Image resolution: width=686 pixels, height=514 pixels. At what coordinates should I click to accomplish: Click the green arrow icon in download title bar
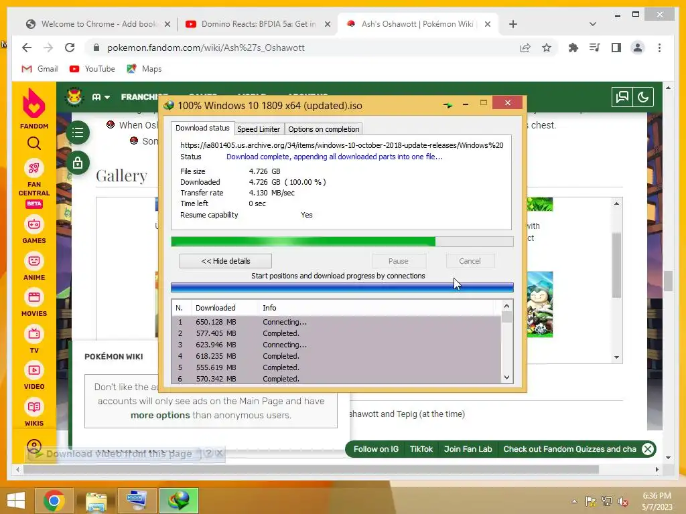(448, 105)
